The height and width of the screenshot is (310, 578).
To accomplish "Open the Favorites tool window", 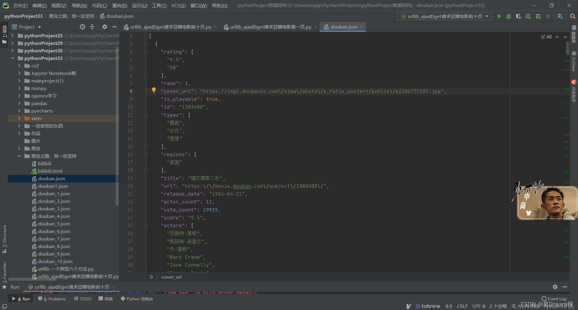I will click(x=5, y=275).
